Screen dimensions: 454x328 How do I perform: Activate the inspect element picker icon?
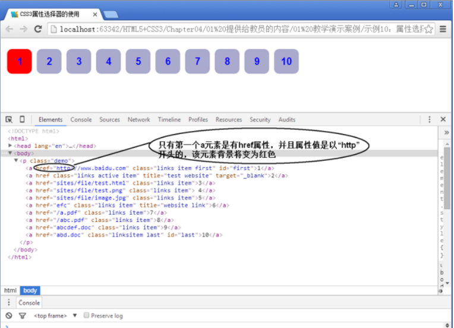(9, 119)
